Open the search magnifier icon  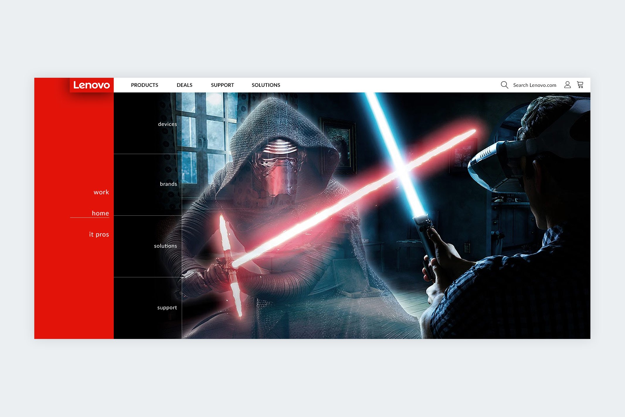coord(504,85)
